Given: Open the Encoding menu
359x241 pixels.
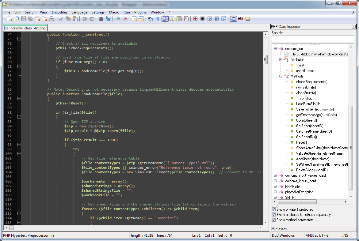Looking at the screenshot, I should pos(59,12).
